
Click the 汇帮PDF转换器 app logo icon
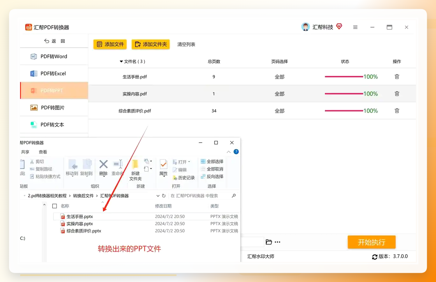pos(29,27)
